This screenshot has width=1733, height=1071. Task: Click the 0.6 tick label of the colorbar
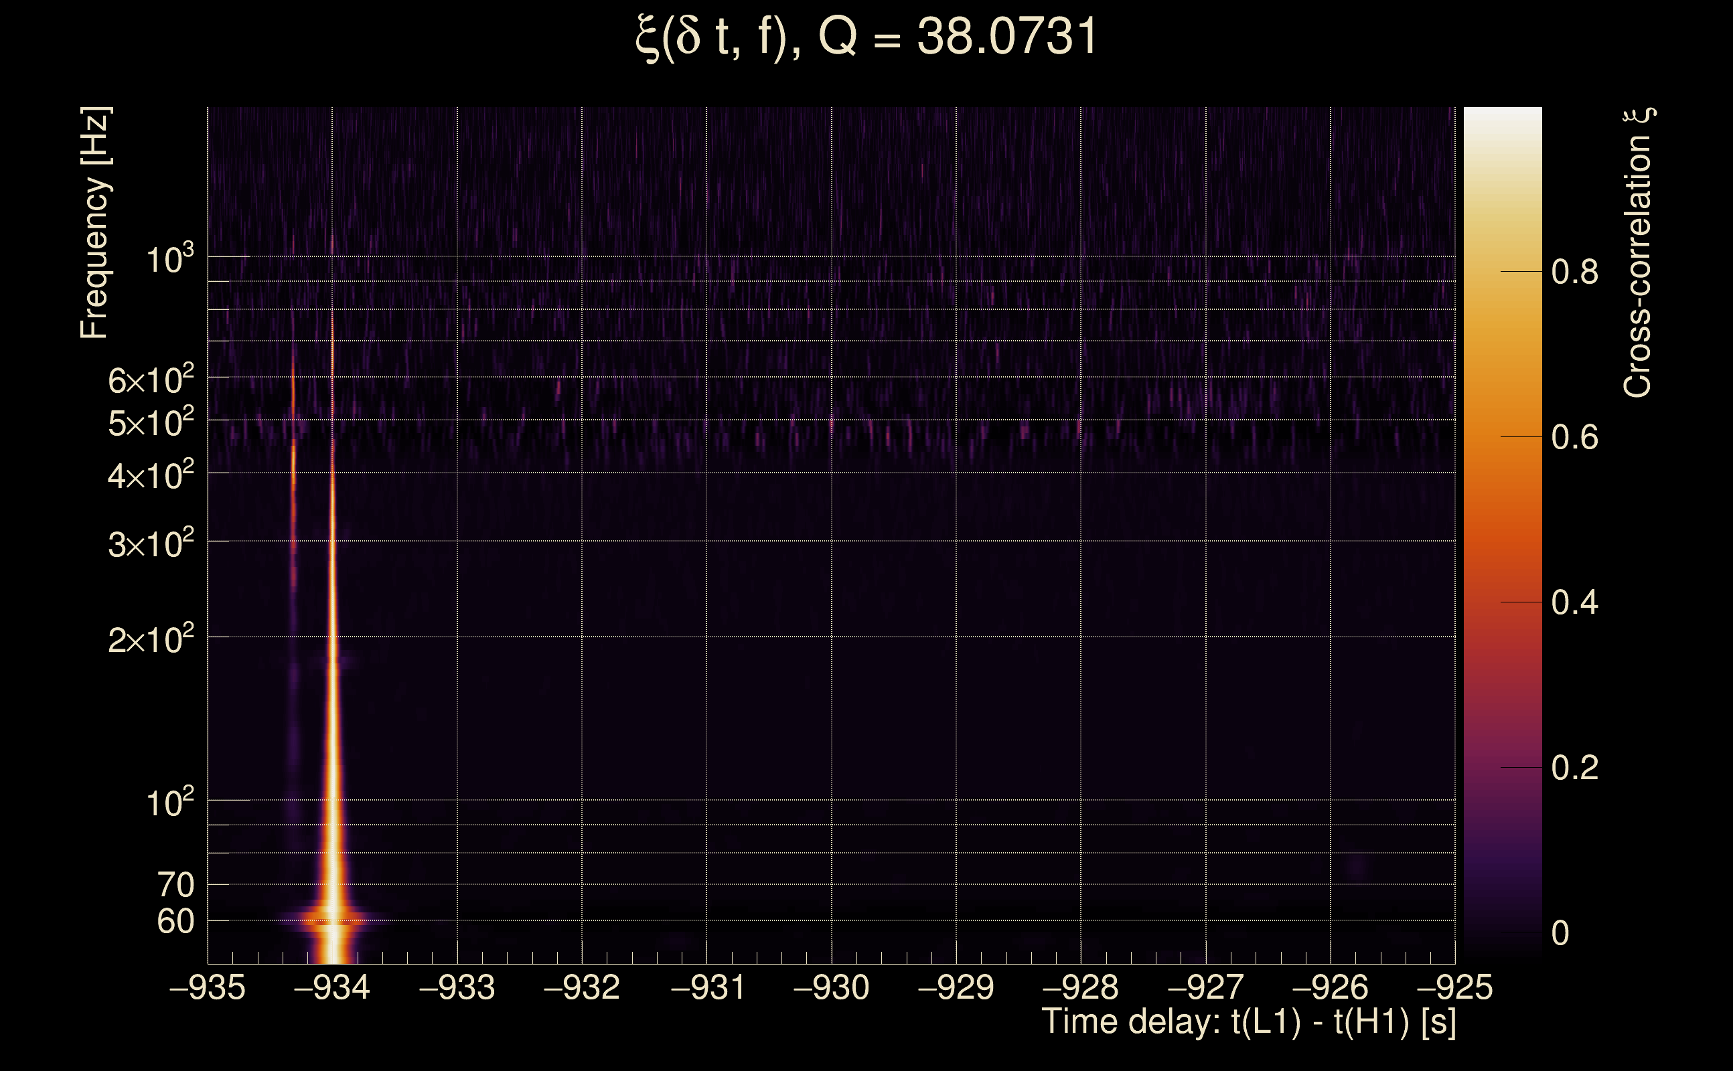[x=1574, y=438]
